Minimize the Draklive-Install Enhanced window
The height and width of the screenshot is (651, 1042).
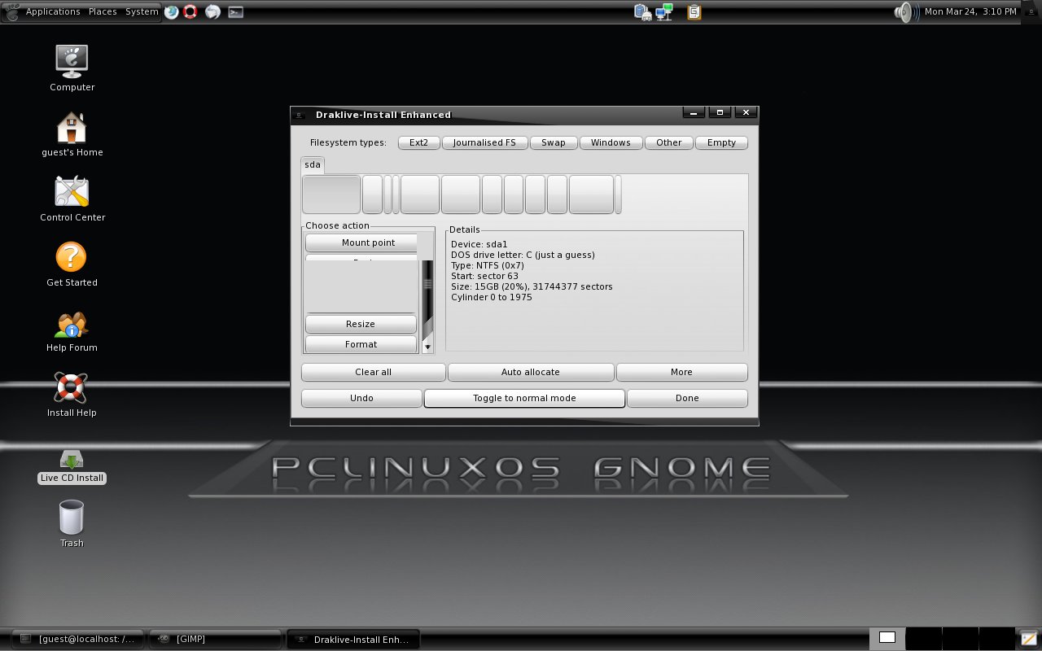click(694, 113)
